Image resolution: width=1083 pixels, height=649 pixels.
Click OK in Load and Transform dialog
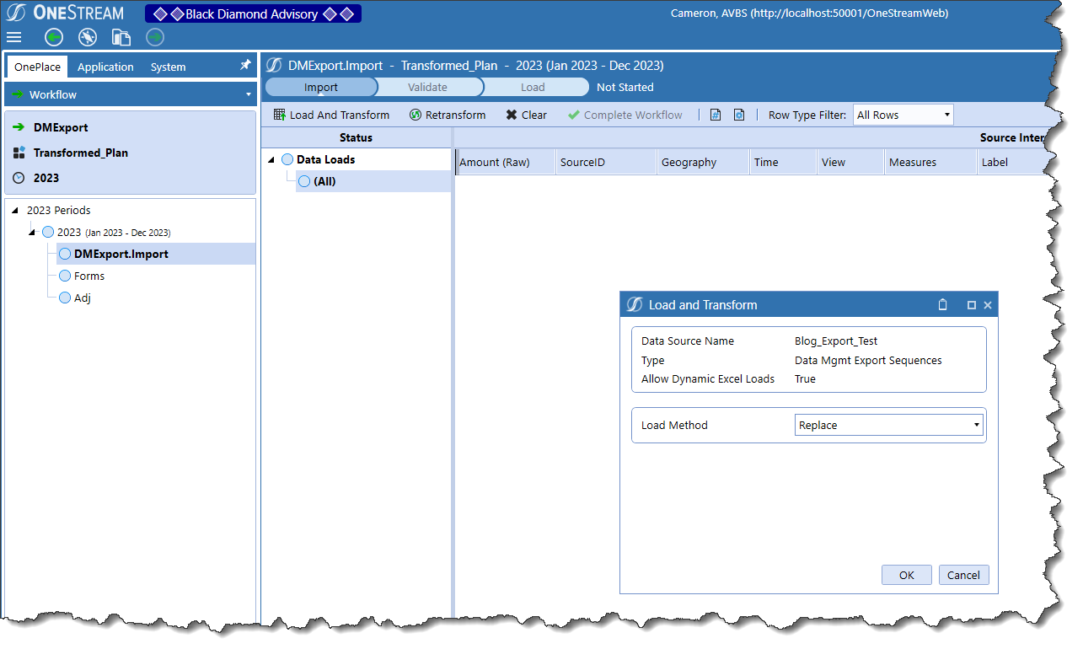tap(906, 575)
